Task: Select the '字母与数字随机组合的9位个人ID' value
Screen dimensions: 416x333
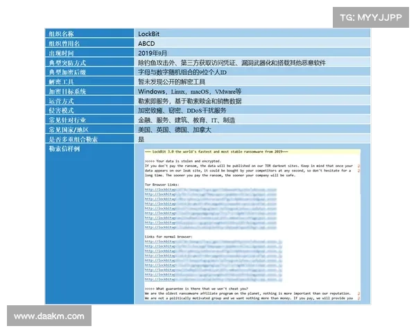Action: tap(182, 72)
